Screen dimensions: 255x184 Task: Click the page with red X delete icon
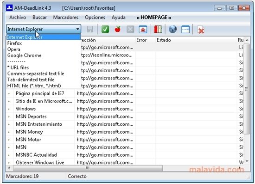(201, 30)
